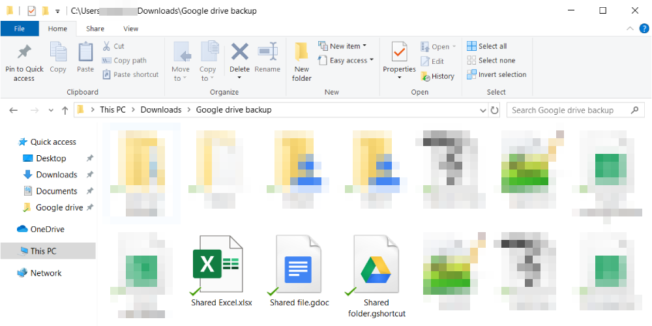Click the Delete icon in Organize group
This screenshot has height=326, width=652.
239,52
